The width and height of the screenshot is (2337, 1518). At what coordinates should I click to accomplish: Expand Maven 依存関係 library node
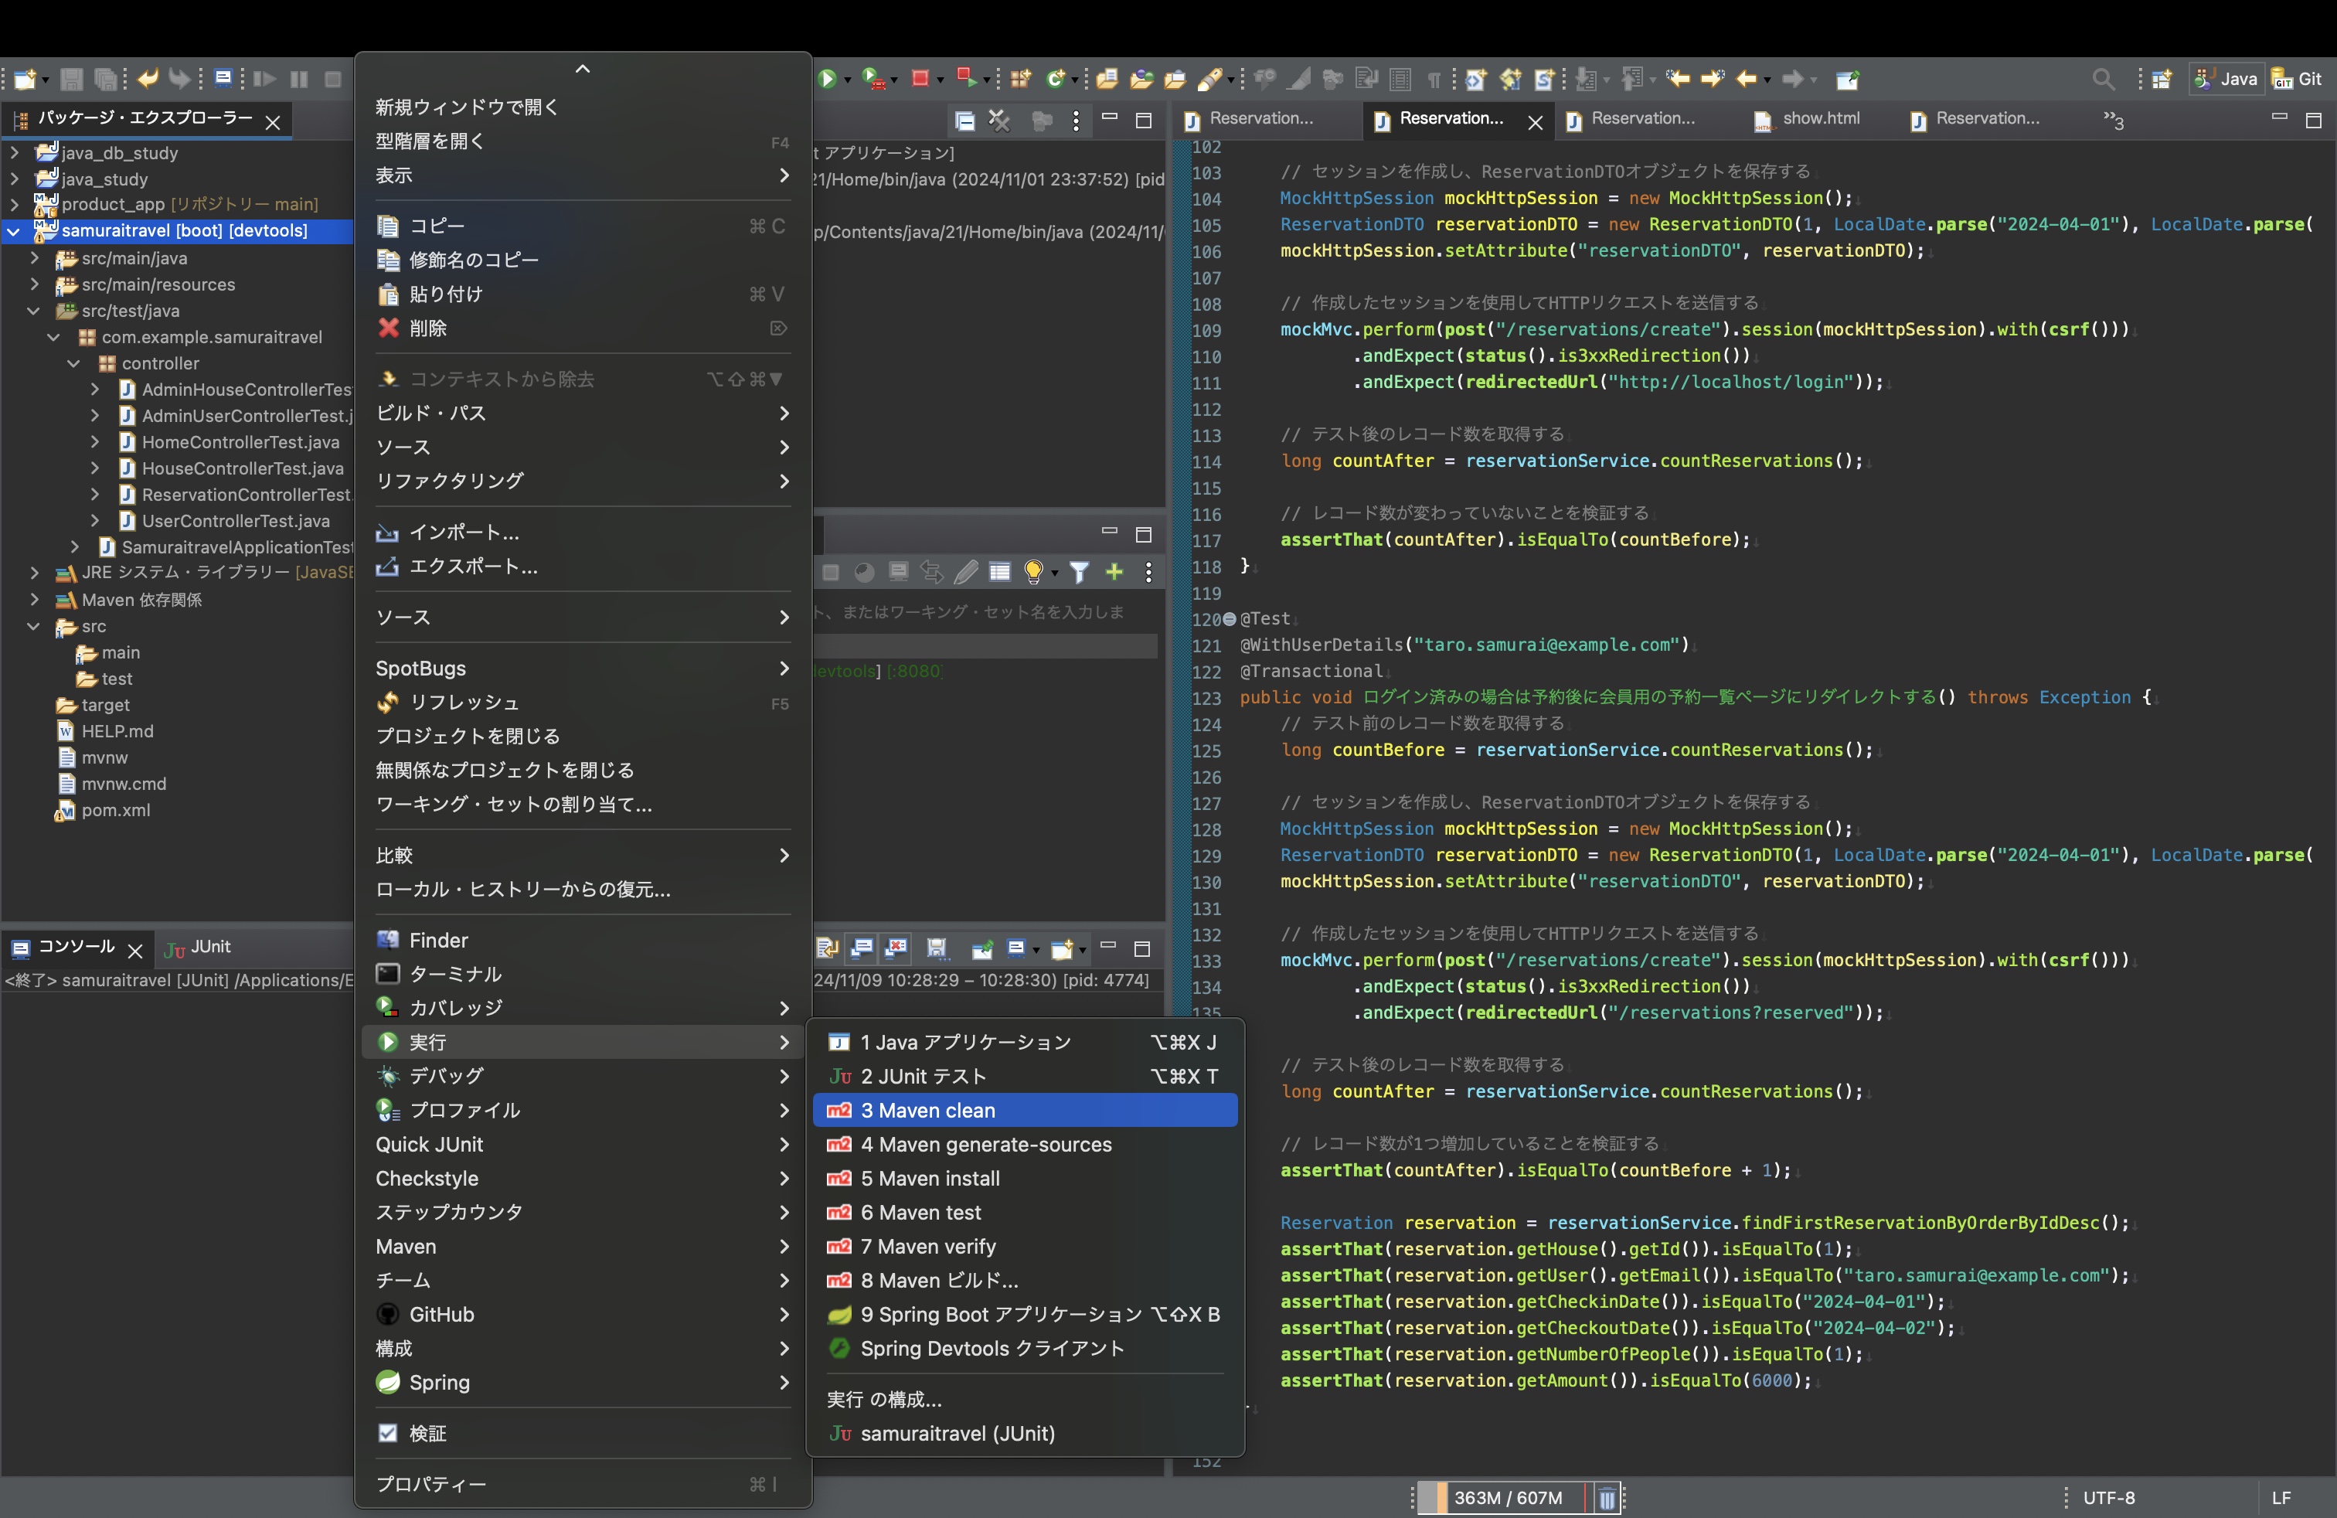pos(34,600)
